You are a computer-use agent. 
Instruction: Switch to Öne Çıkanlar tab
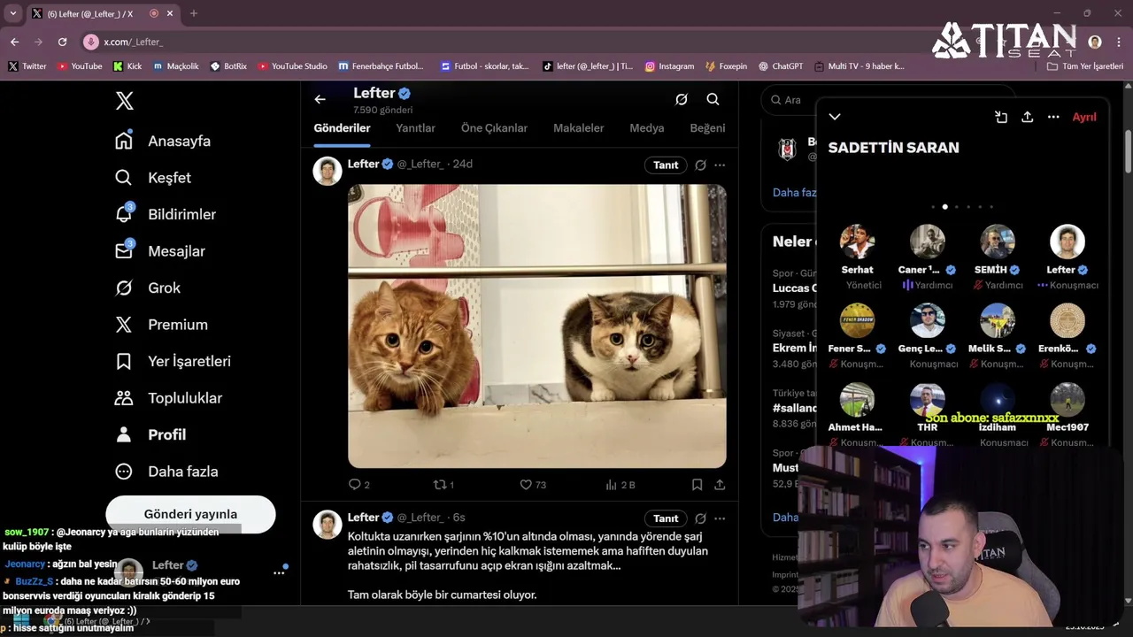(x=494, y=128)
